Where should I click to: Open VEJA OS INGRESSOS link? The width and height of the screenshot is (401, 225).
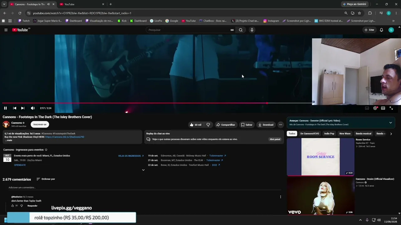[x=131, y=156]
